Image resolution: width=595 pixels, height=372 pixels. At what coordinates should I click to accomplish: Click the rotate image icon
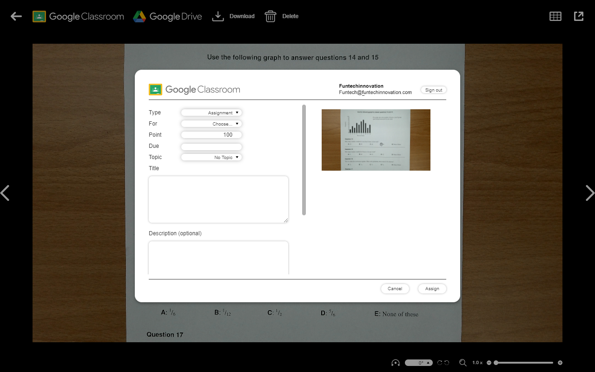pyautogui.click(x=396, y=363)
